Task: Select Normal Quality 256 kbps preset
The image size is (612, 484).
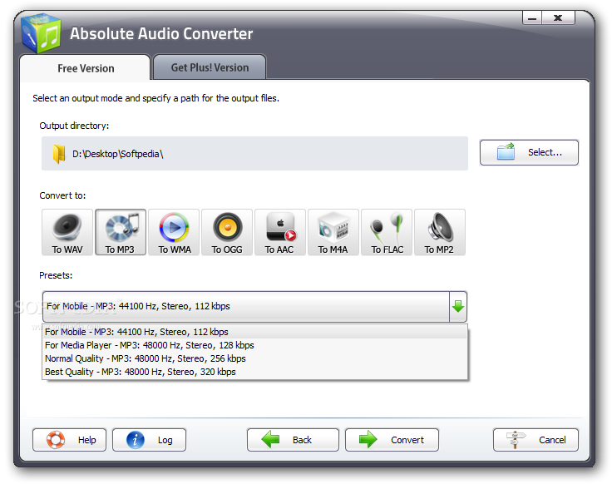Action: (255, 358)
